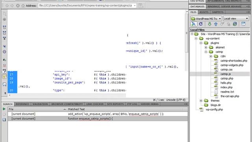252x142 pixels.
Task: Click the Line Numbers icon
Action: (x=4, y=60)
